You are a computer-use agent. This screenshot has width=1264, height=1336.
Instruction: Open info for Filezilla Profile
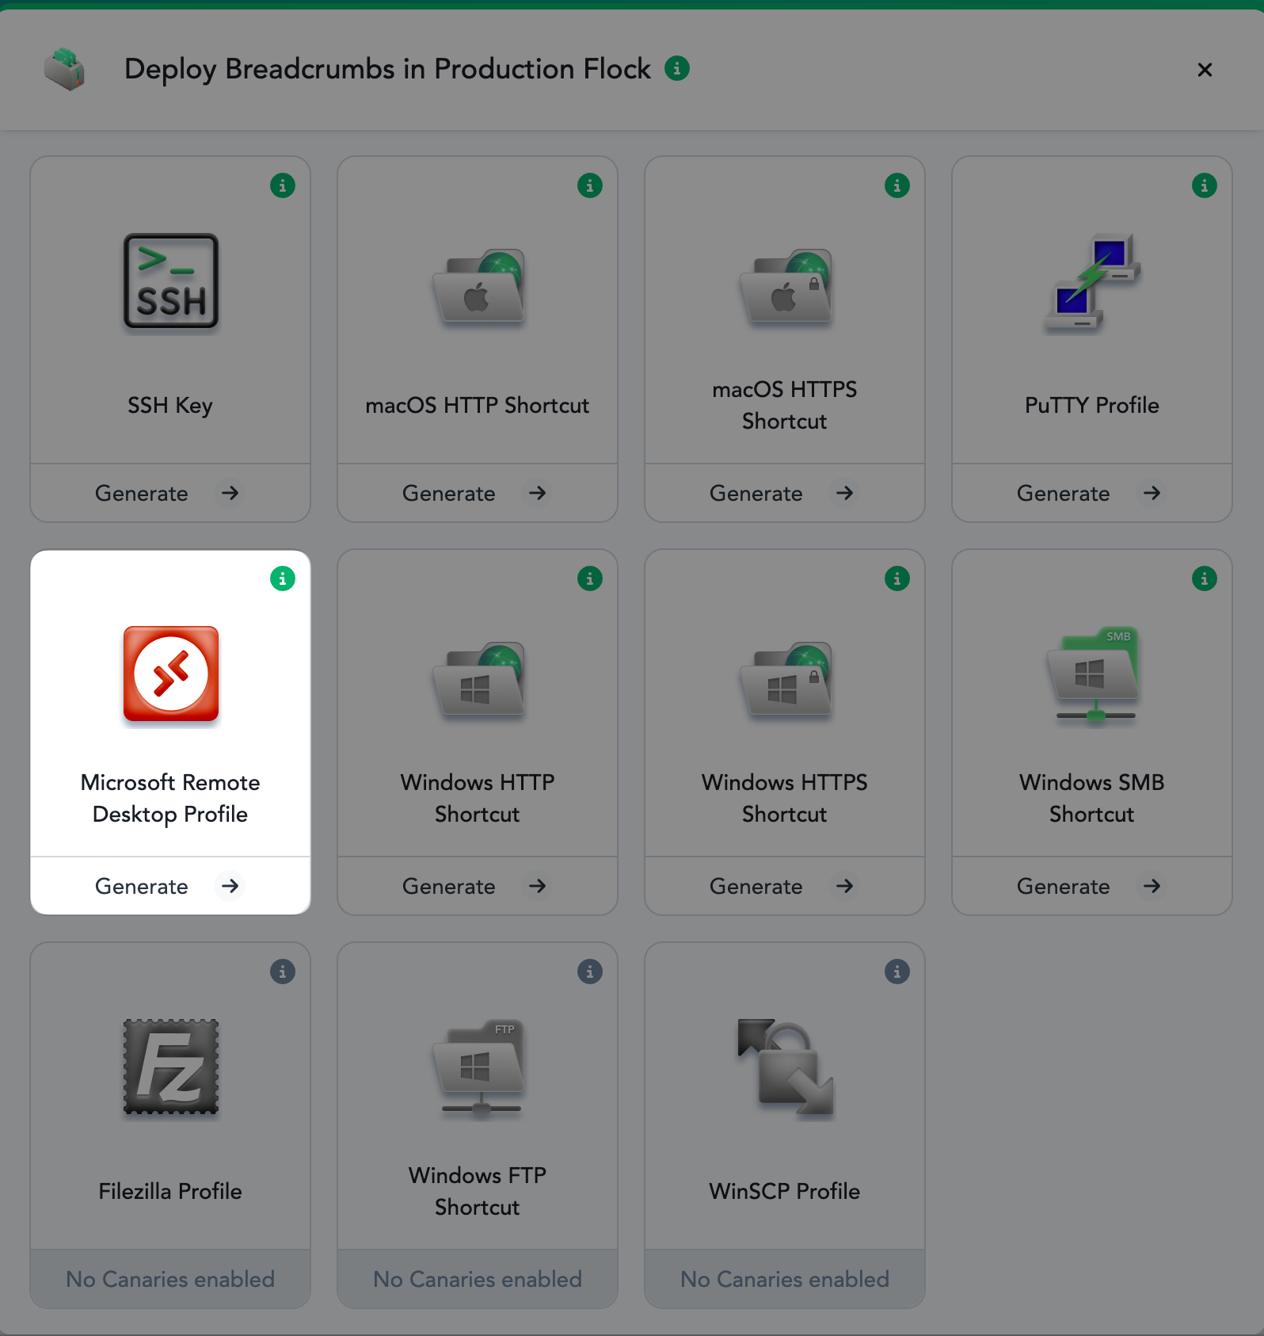click(283, 971)
